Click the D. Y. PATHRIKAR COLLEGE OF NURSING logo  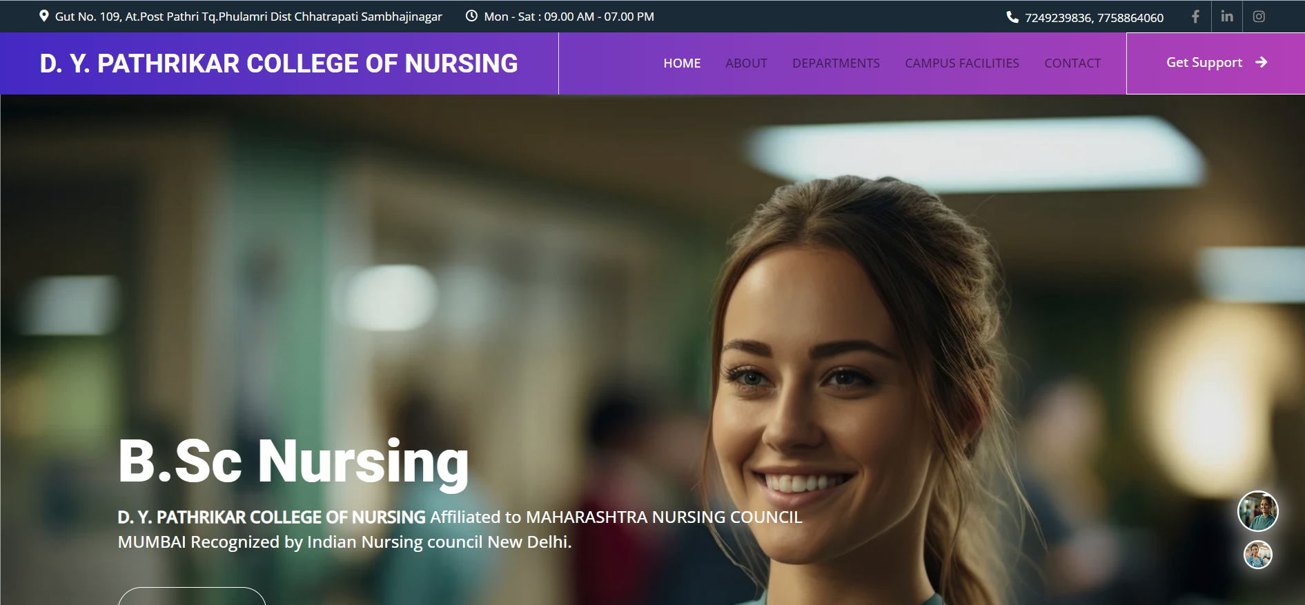coord(279,63)
